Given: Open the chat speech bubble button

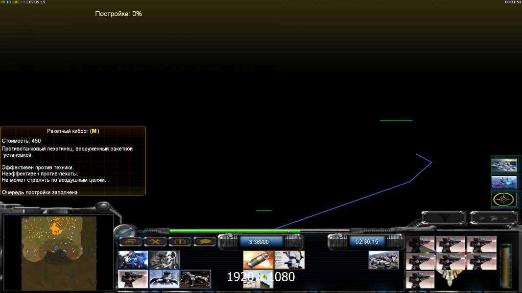Looking at the screenshot, I should (205, 241).
